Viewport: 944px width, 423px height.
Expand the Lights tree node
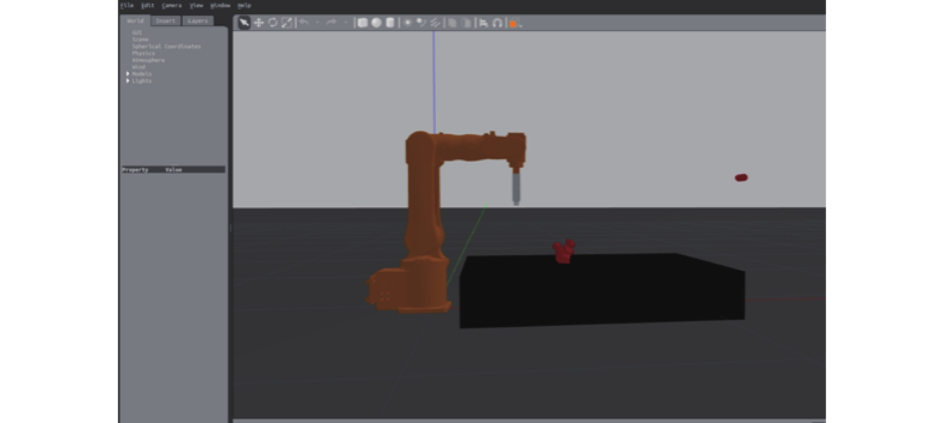click(x=128, y=81)
